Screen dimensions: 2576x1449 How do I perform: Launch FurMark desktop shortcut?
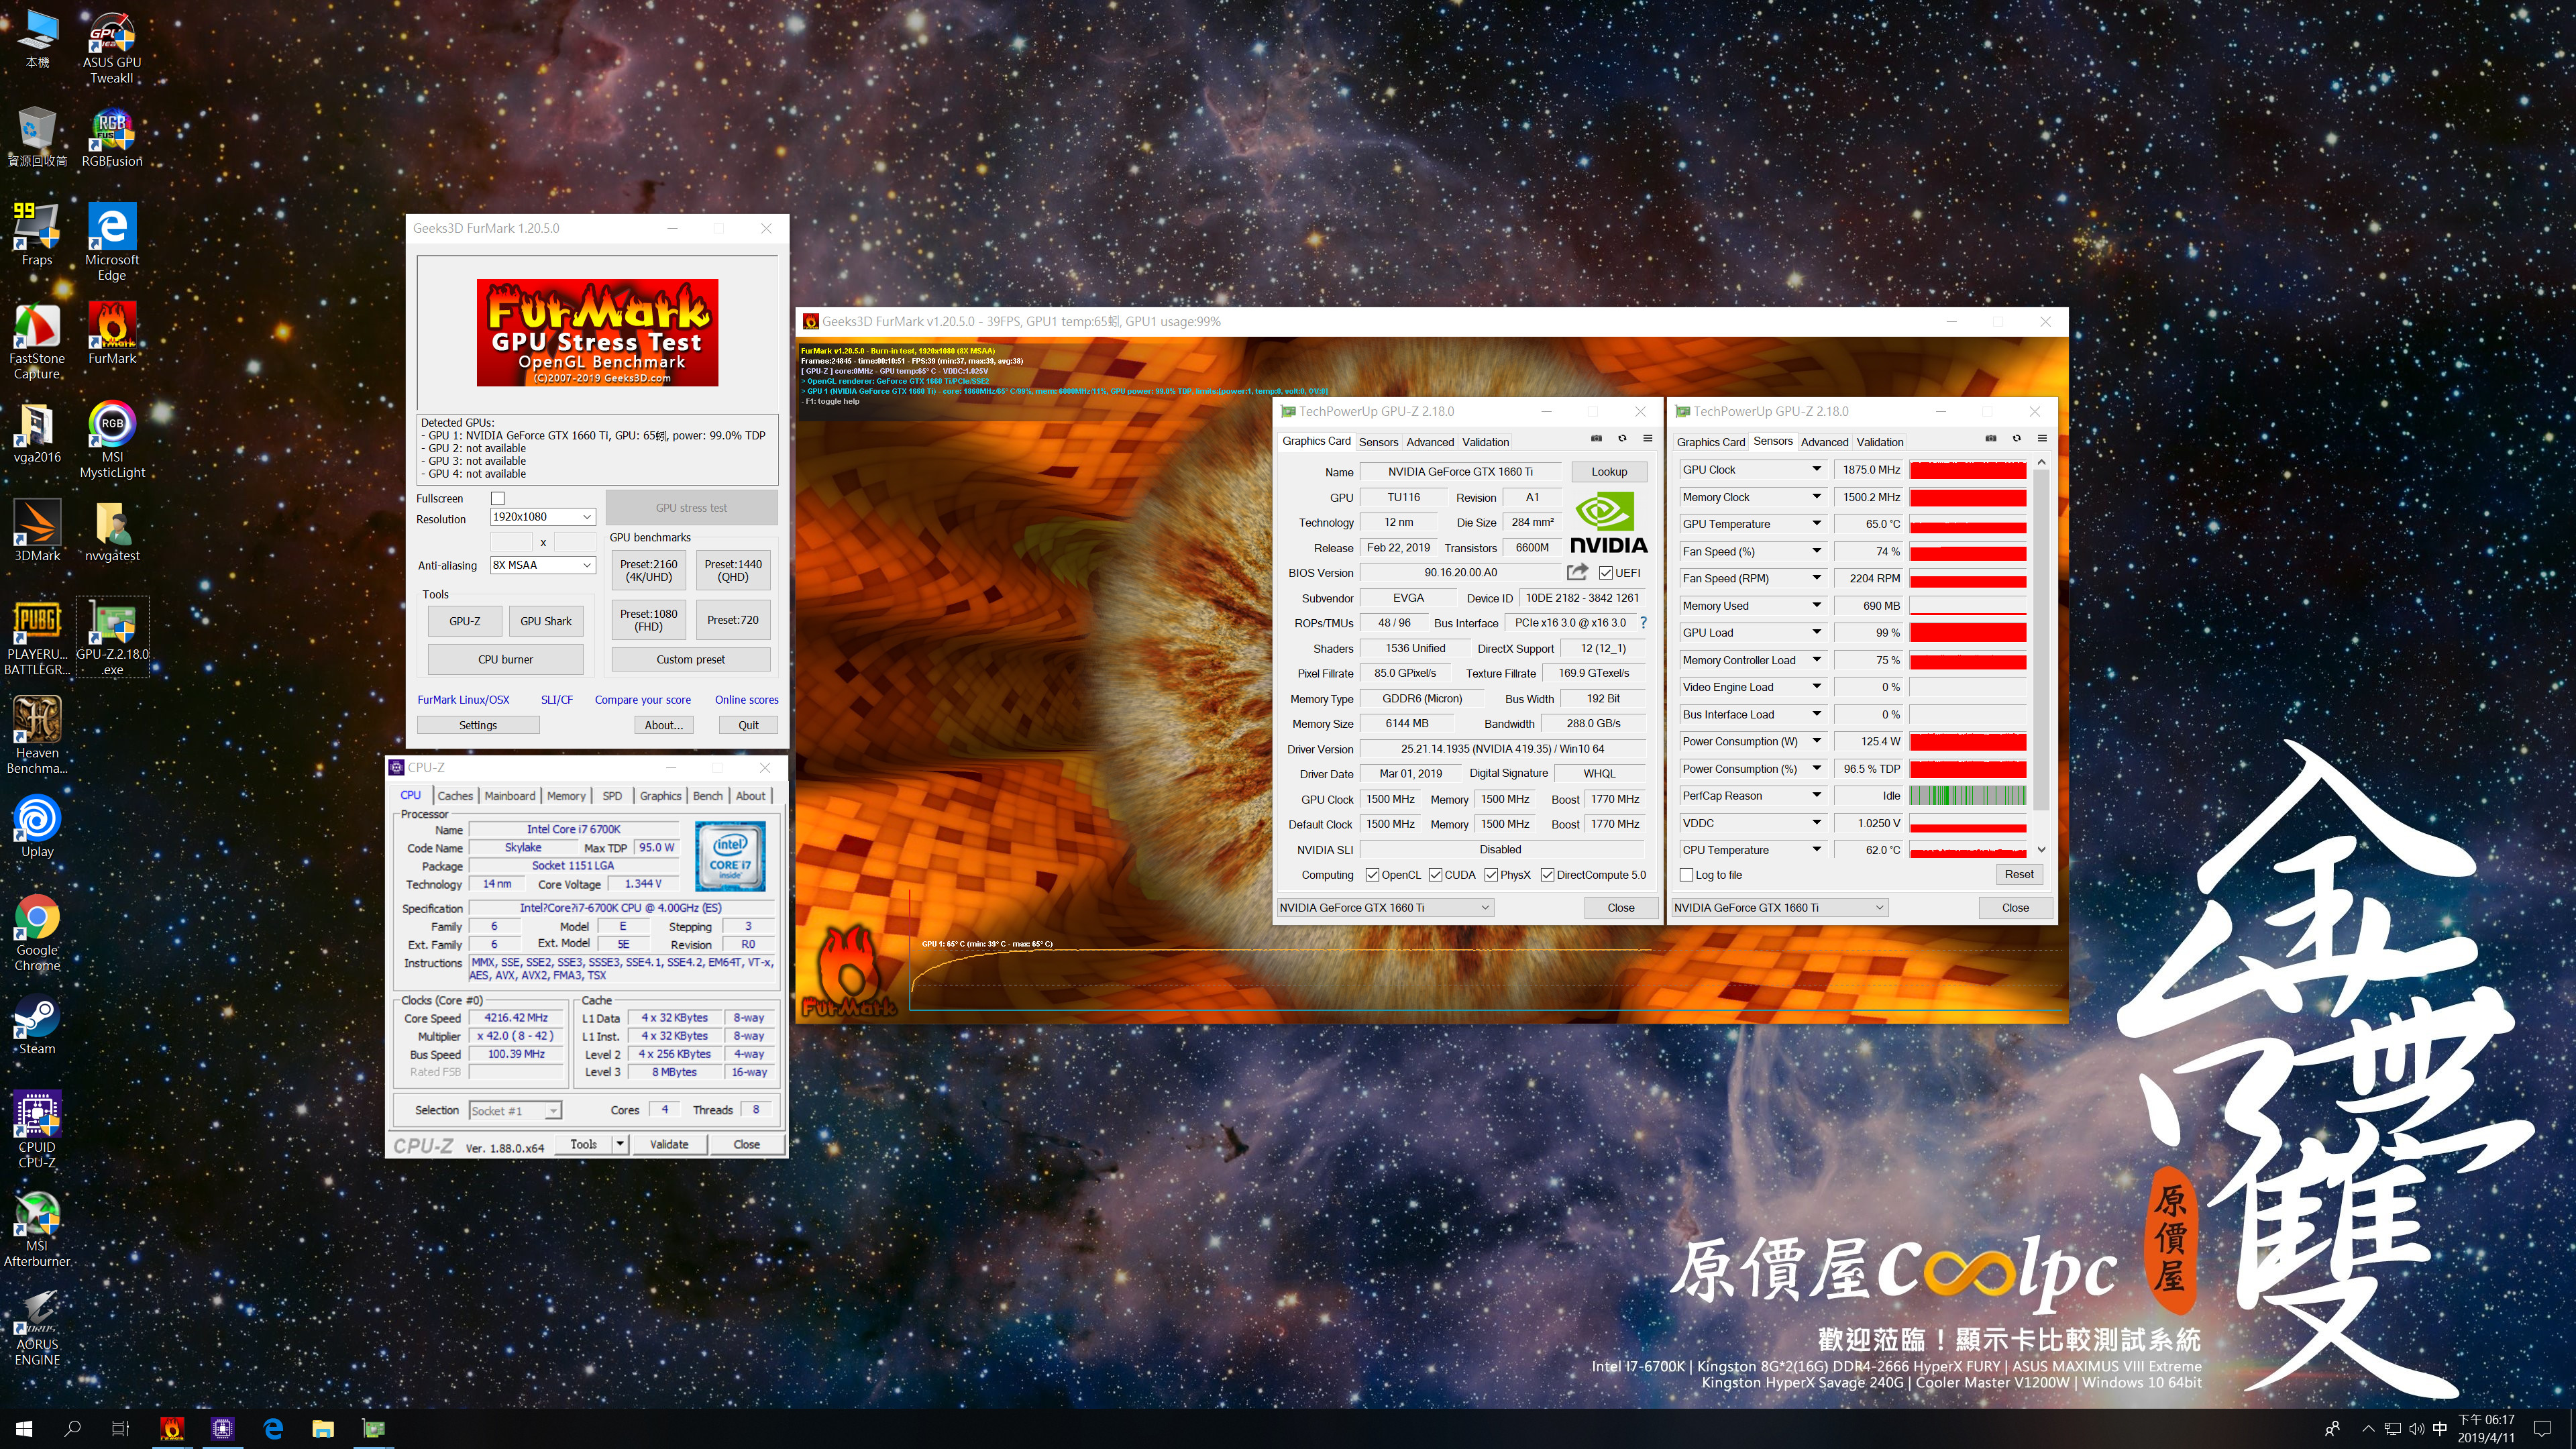pyautogui.click(x=112, y=334)
